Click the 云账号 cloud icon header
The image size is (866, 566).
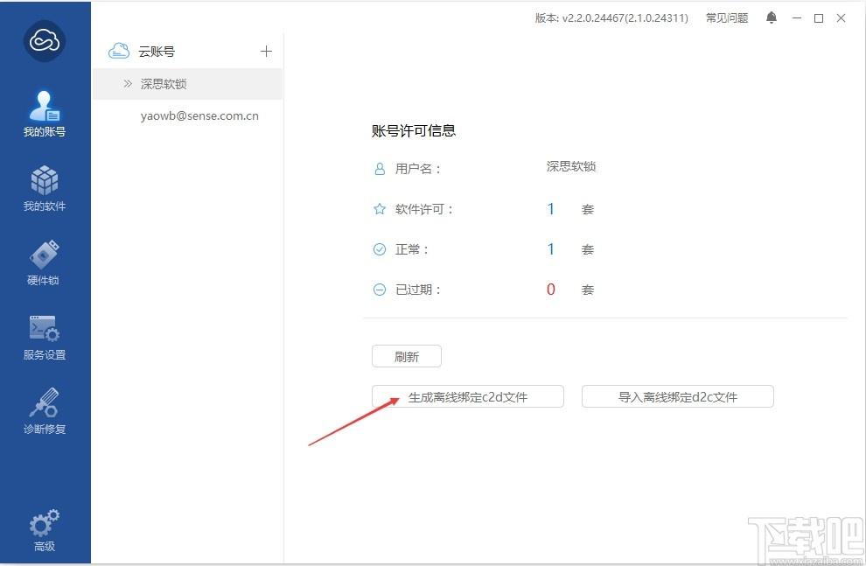click(x=119, y=52)
